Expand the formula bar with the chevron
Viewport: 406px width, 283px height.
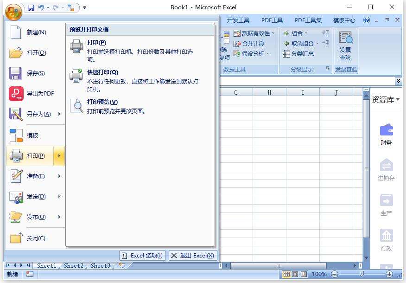[x=398, y=81]
